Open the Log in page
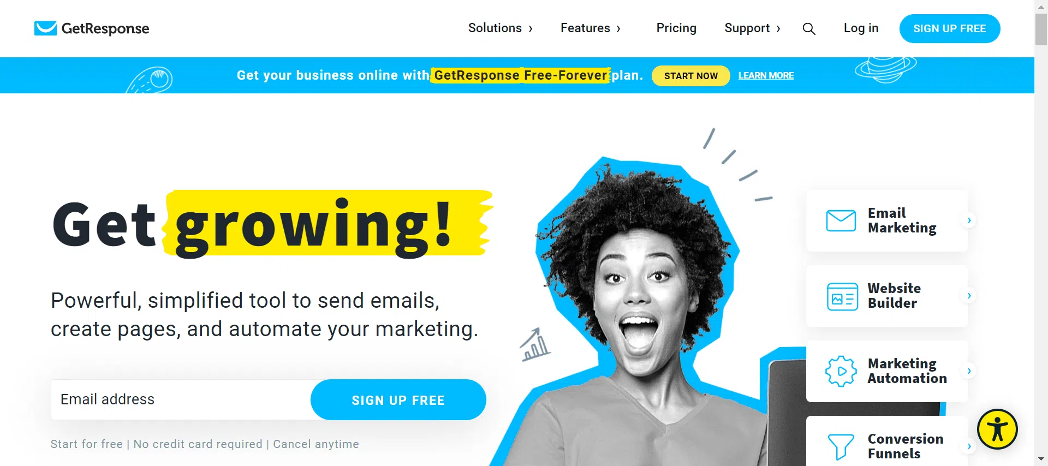The height and width of the screenshot is (466, 1048). point(861,28)
